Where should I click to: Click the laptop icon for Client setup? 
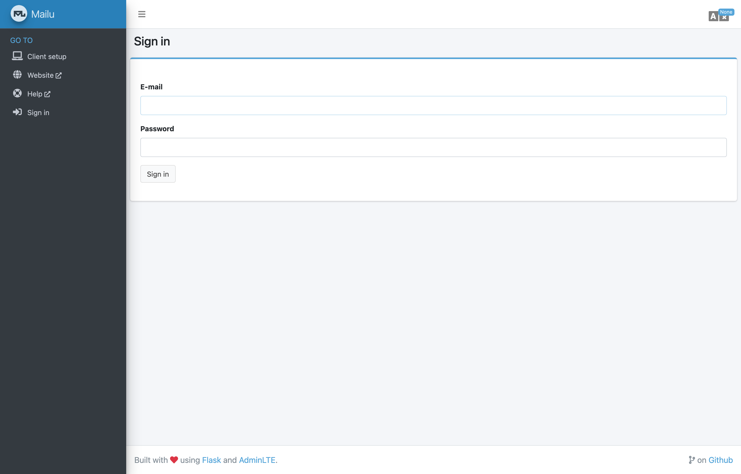tap(17, 56)
